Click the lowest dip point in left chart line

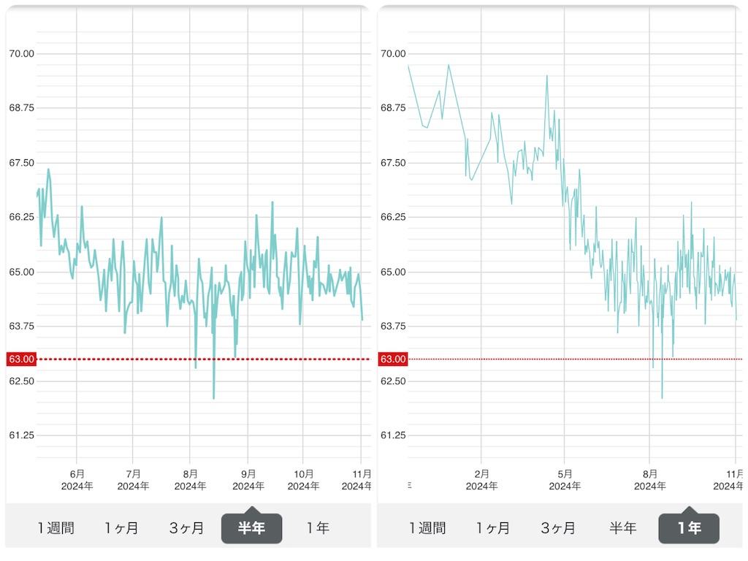coord(214,398)
